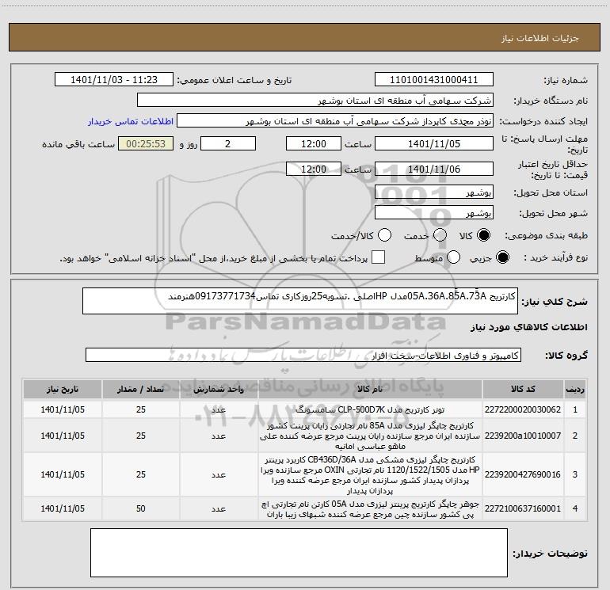Click the delivery province field بوشهر
Image resolution: width=610 pixels, height=590 pixels.
[x=434, y=192]
